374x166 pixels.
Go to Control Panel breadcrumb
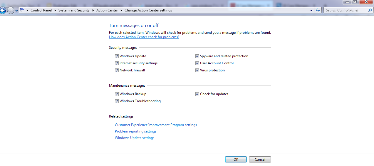tap(41, 10)
